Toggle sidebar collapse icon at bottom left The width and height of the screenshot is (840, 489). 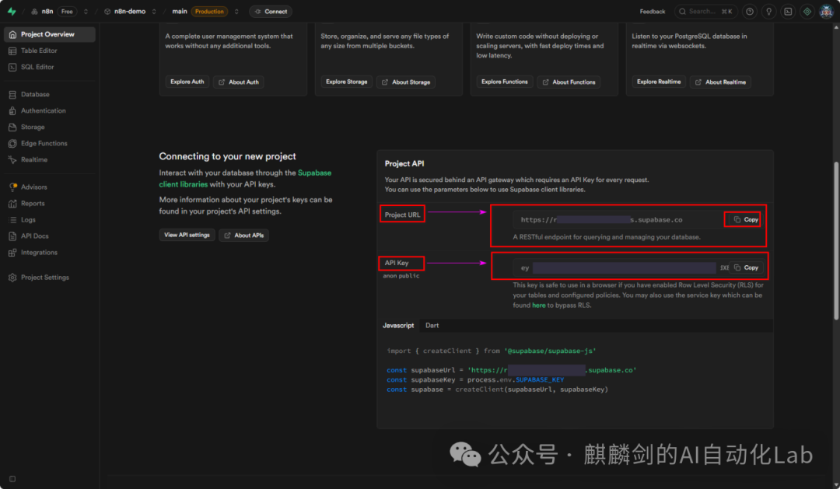pyautogui.click(x=12, y=479)
